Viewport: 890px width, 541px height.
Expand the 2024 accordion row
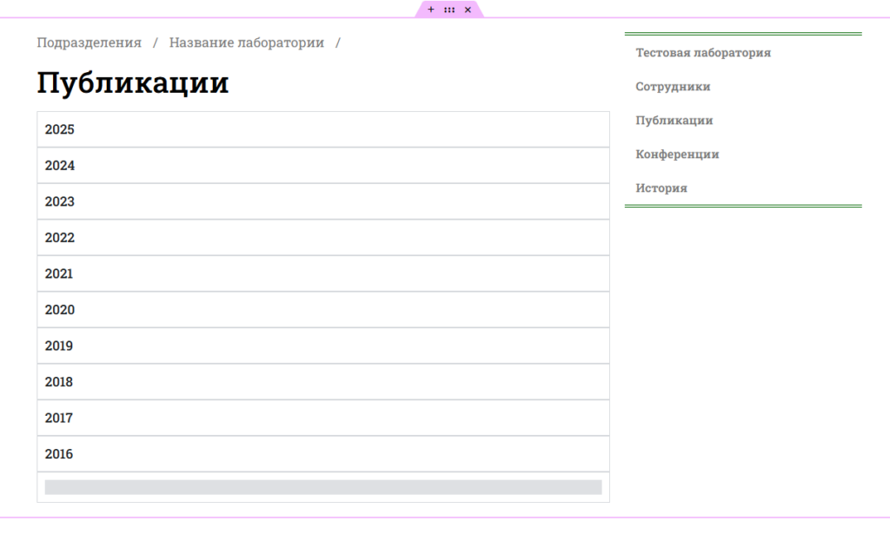[x=322, y=166]
